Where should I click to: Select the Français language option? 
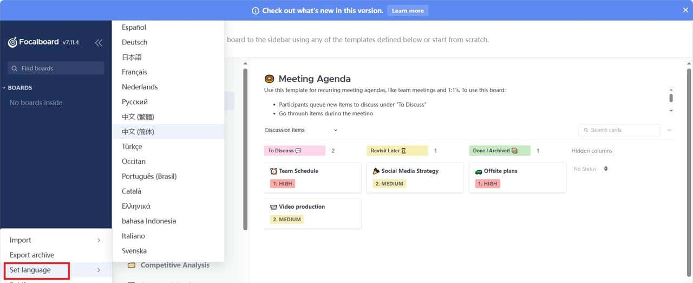[134, 72]
